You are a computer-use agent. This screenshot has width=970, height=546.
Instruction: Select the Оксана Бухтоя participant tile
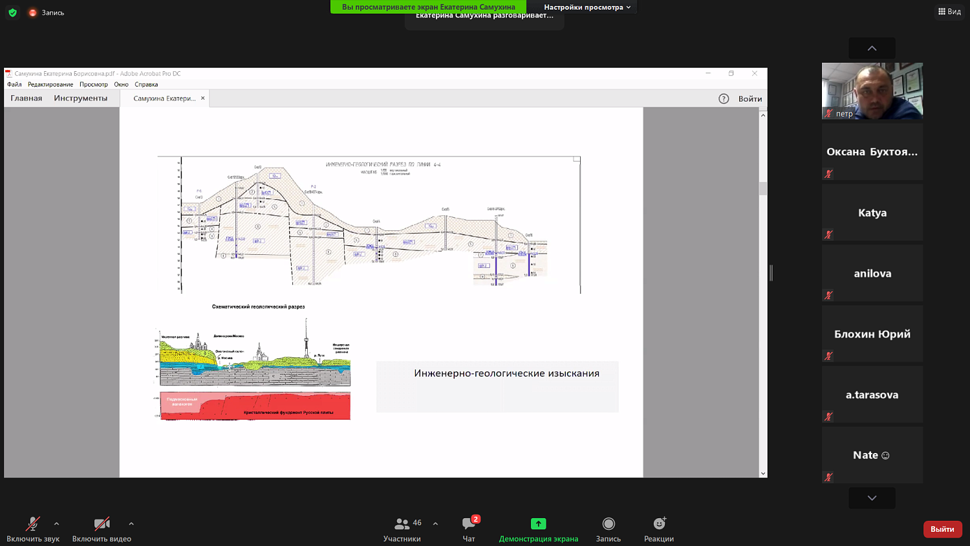[872, 152]
